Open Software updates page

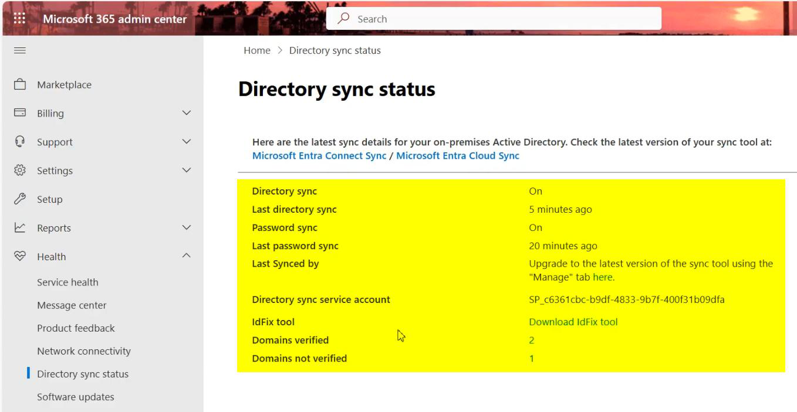coord(76,397)
